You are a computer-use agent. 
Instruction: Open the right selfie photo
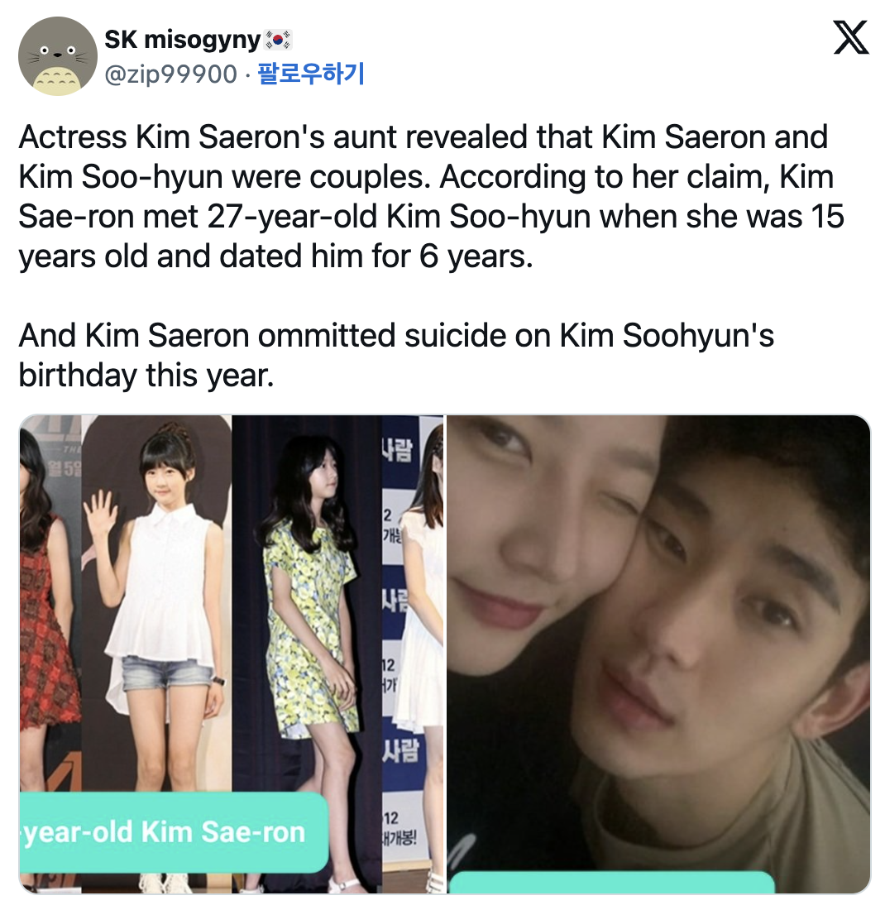coord(658,654)
